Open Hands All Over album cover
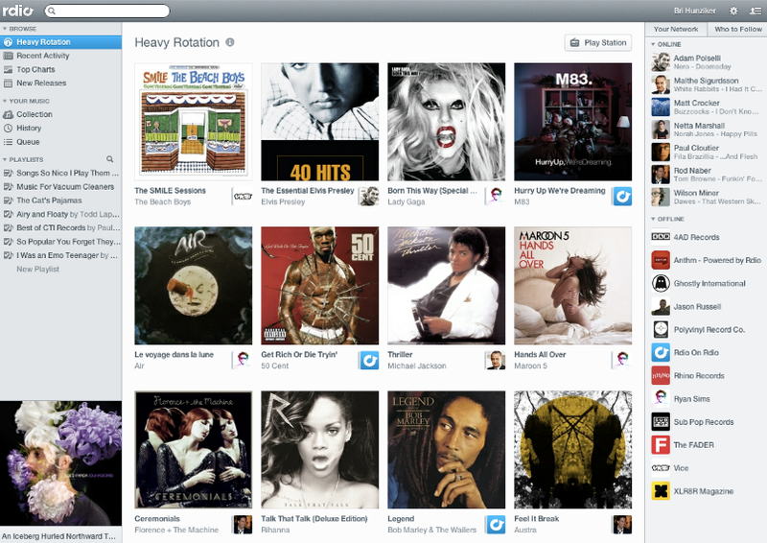 click(572, 286)
